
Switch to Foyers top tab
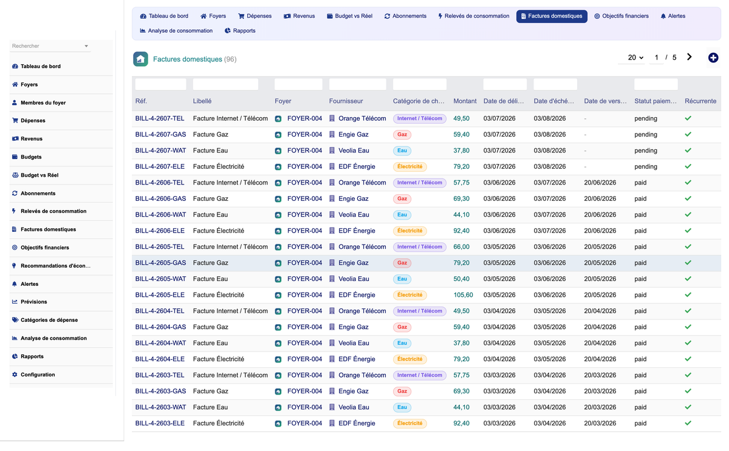coord(213,16)
